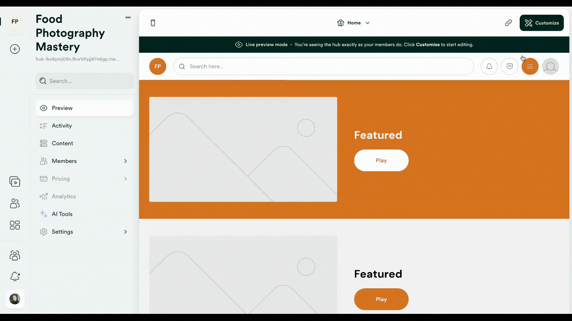This screenshot has height=321, width=572.
Task: Open the team group icon in left rail
Action: [x=15, y=255]
